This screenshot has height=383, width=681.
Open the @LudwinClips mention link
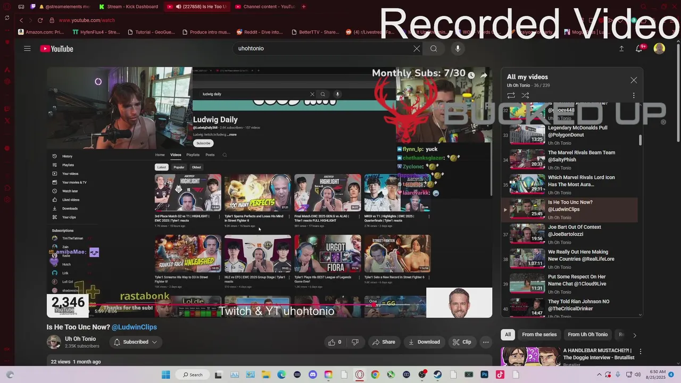[x=134, y=327]
